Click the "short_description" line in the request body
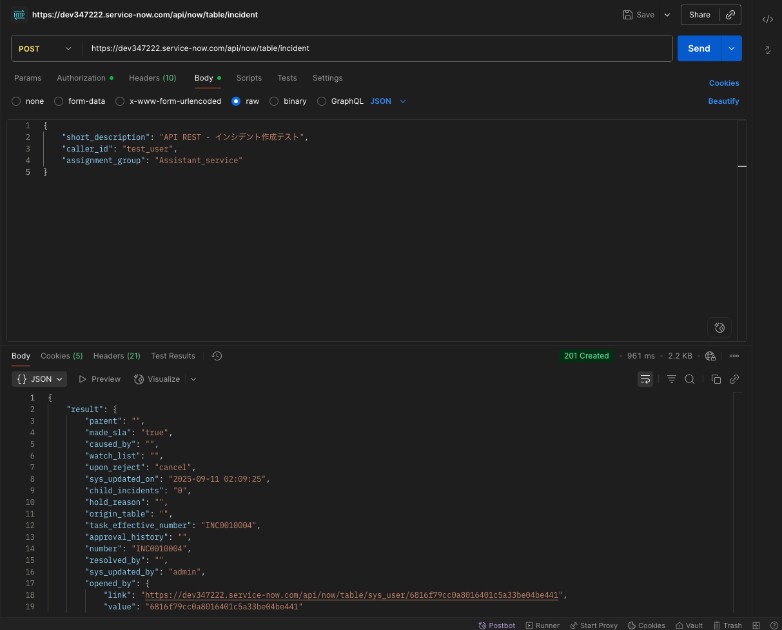 [x=186, y=137]
